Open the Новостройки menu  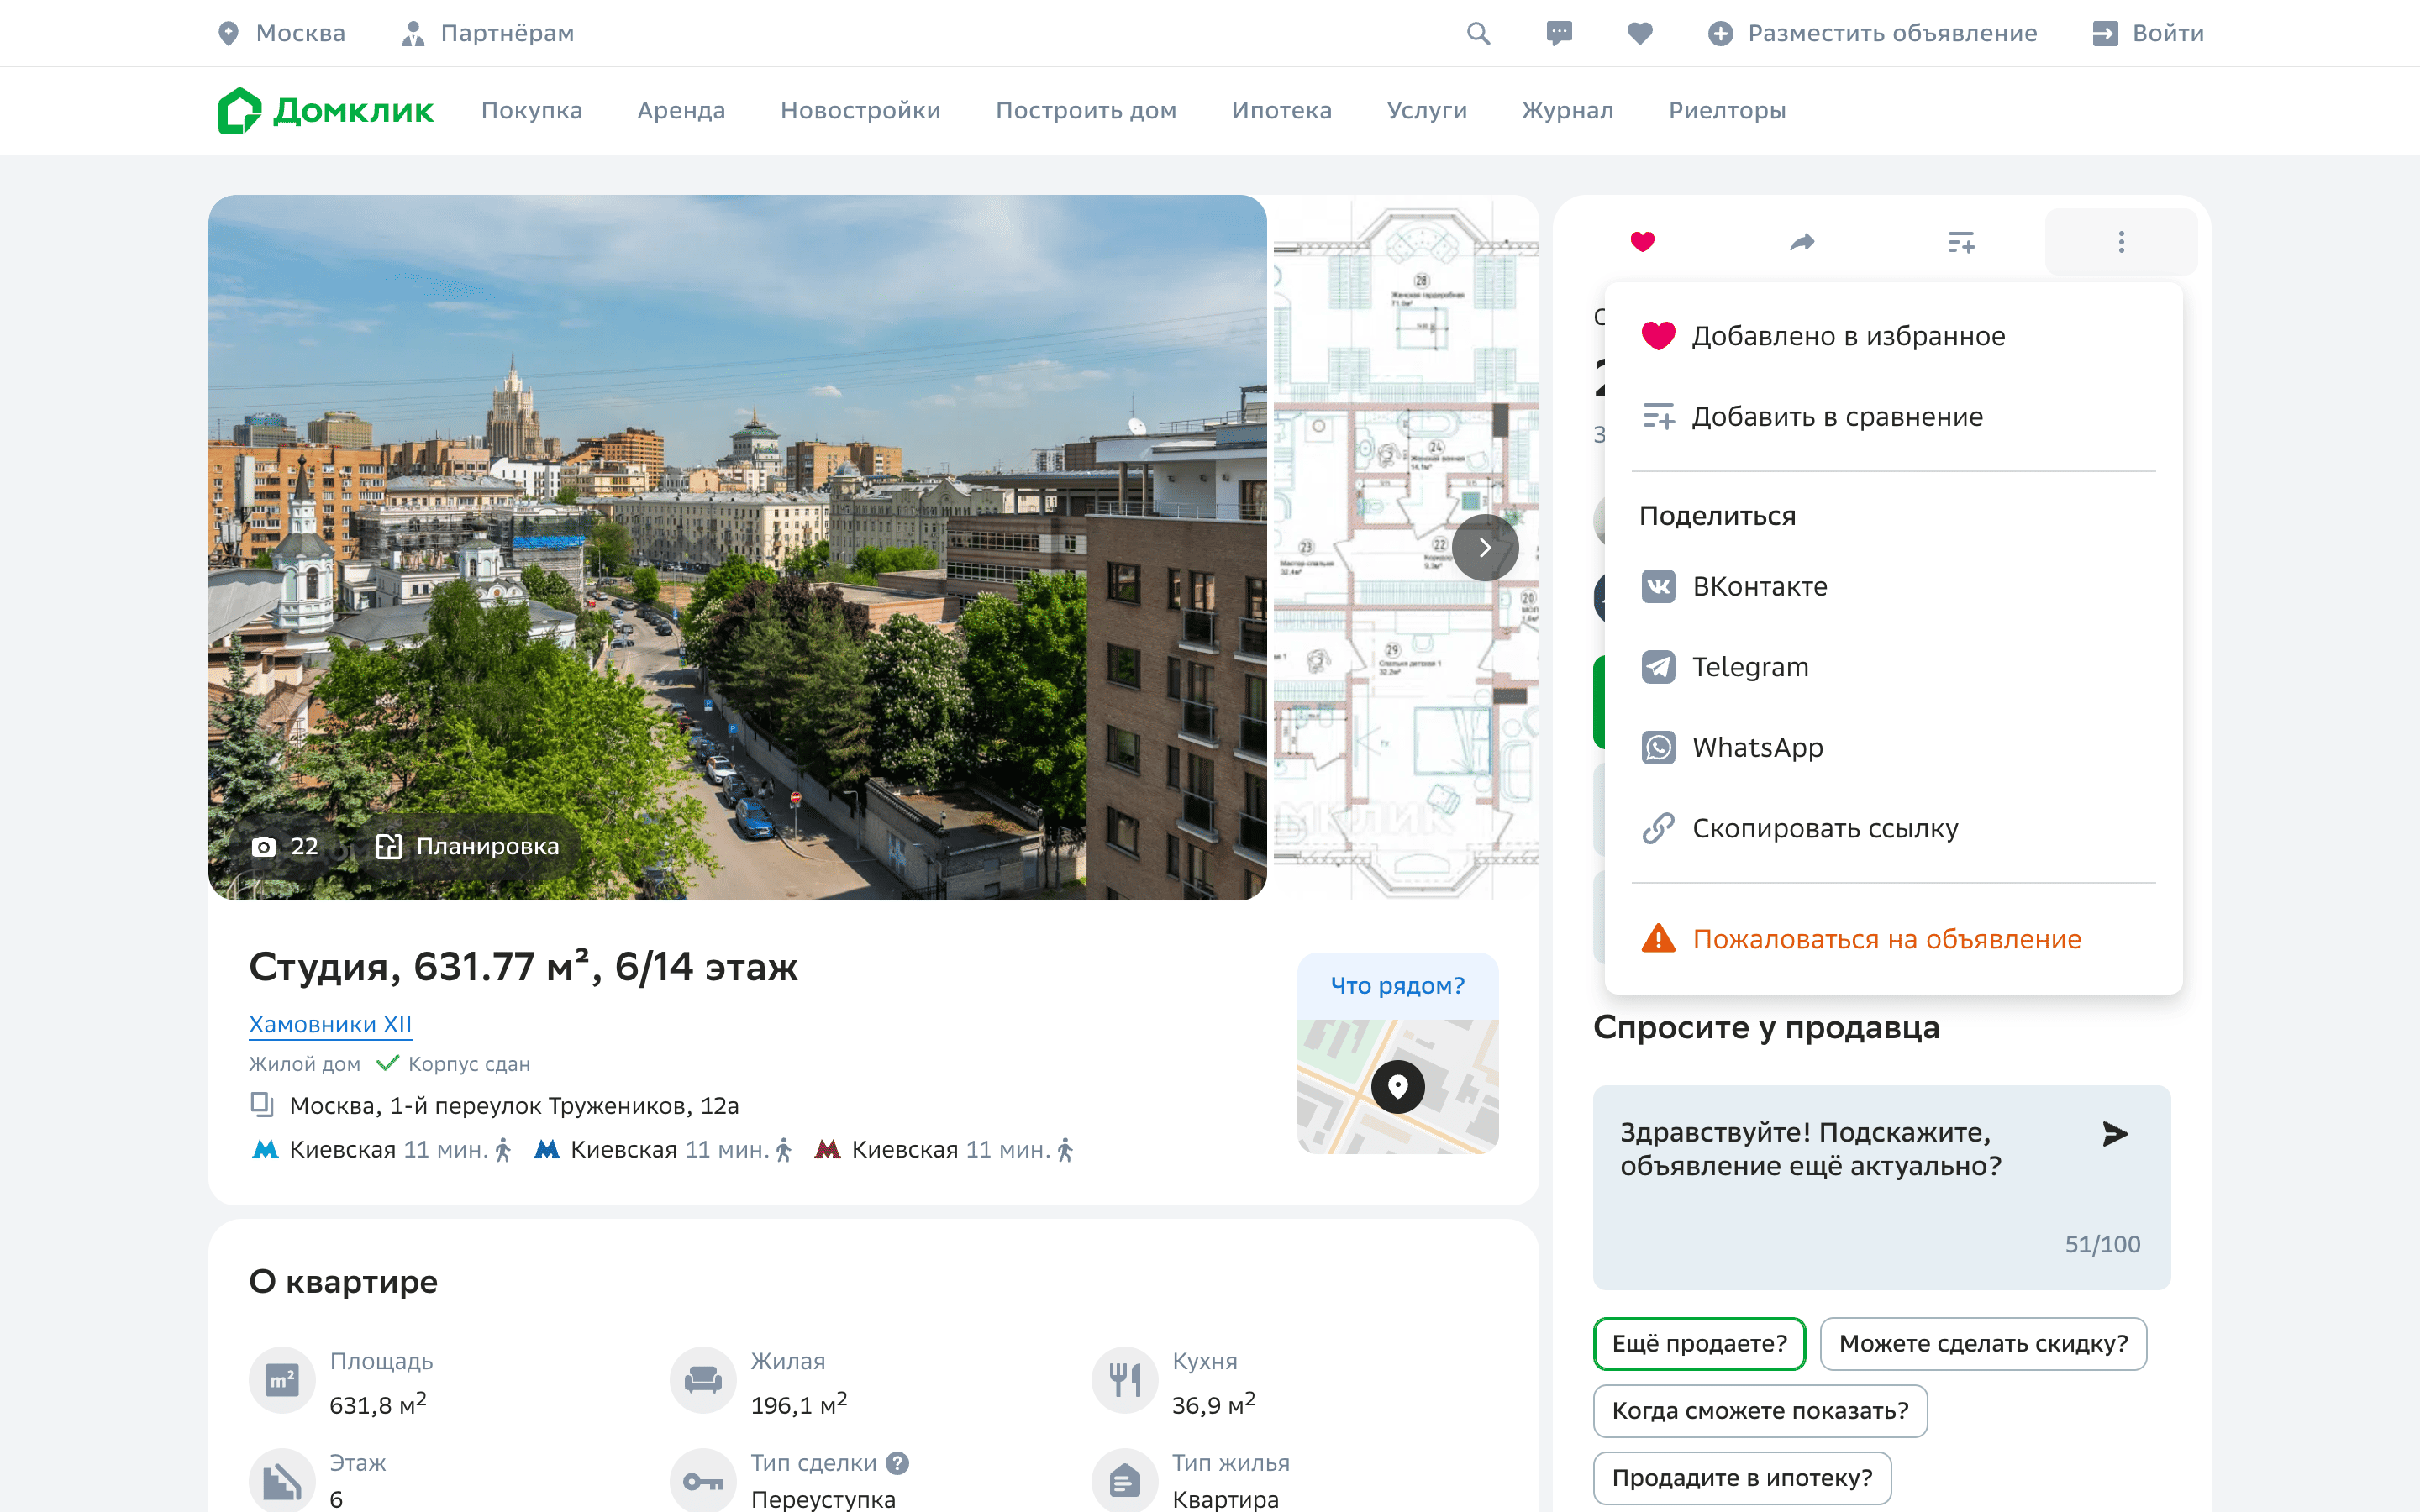860,110
